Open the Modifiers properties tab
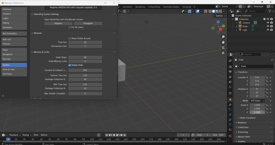This screenshot has height=145, width=275. (230, 105)
